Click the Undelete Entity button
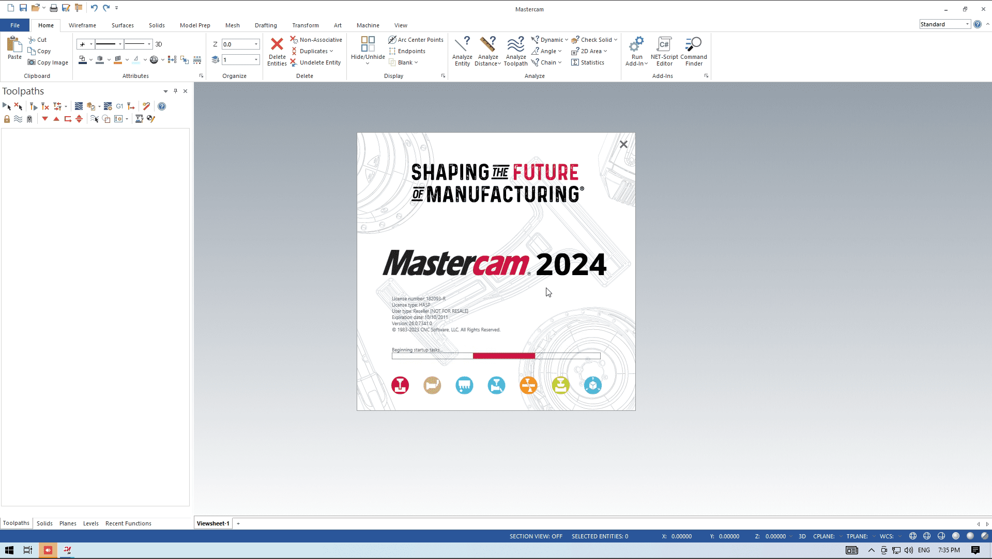 click(315, 62)
